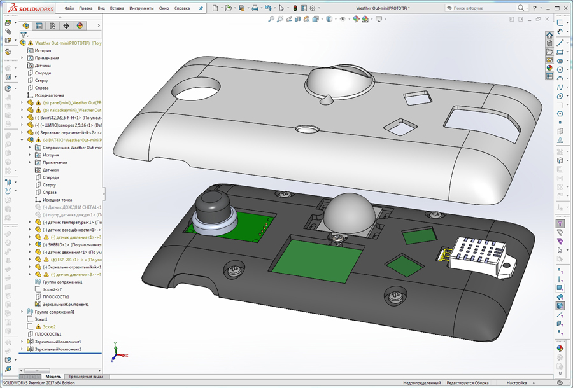Select Zoom to Fit in the heads-up toolbar

(x=271, y=18)
